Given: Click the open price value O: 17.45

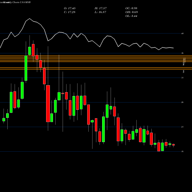Looking at the screenshot, I should point(70,8).
